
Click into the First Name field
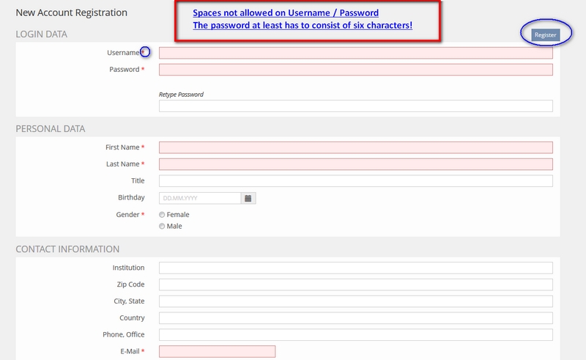coord(356,147)
